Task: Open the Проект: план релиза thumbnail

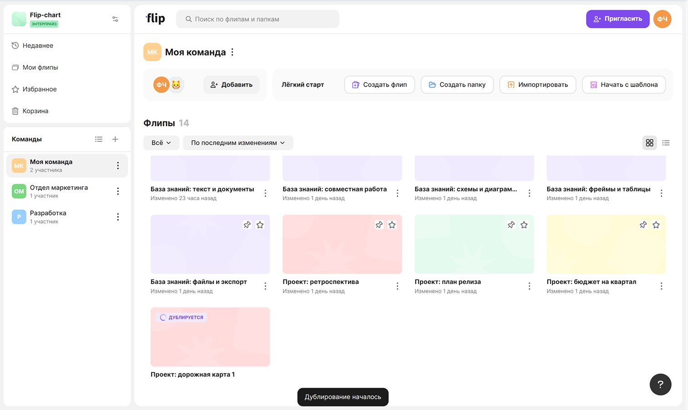Action: coord(474,244)
